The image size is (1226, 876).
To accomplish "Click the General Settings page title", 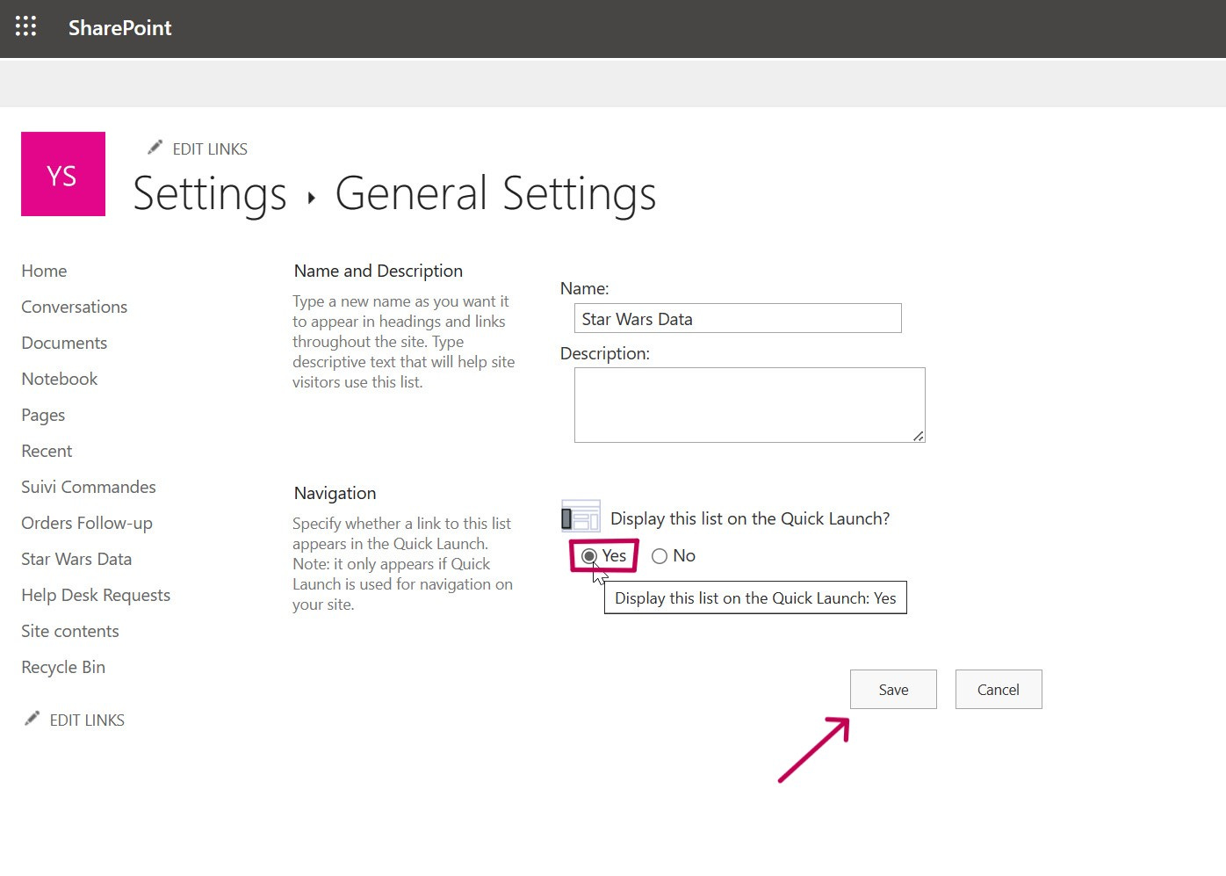I will point(495,194).
